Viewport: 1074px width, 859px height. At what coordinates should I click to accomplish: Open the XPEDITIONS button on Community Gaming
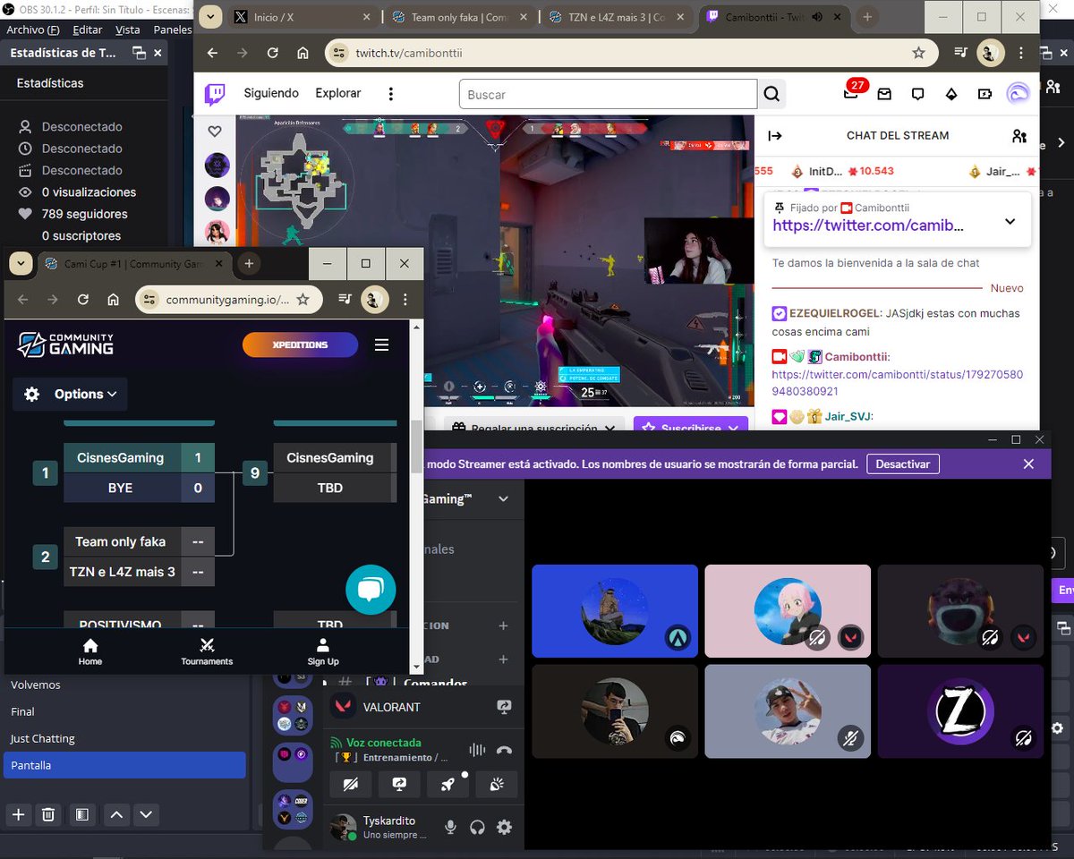pos(300,344)
